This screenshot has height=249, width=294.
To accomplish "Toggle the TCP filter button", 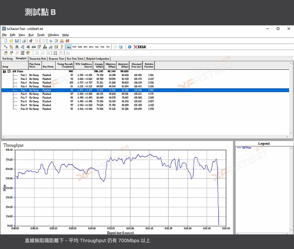I will [75, 47].
